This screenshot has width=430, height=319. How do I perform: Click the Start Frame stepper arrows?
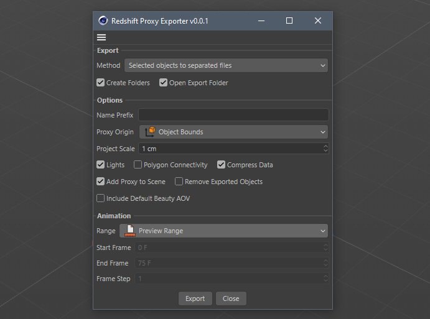[x=325, y=247]
